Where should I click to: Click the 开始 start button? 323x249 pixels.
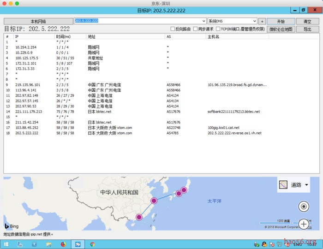[x=281, y=21]
